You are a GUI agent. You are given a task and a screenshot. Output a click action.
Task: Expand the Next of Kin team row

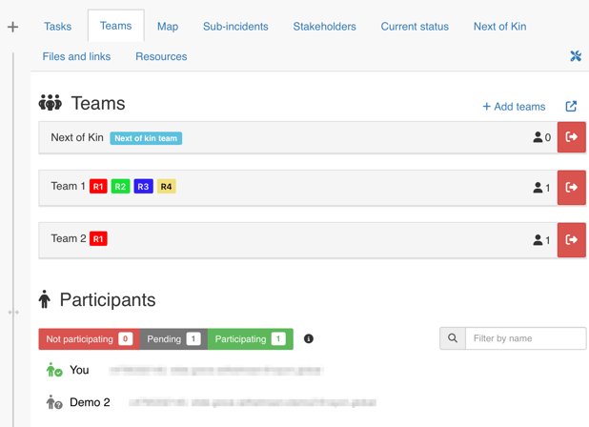click(286, 138)
